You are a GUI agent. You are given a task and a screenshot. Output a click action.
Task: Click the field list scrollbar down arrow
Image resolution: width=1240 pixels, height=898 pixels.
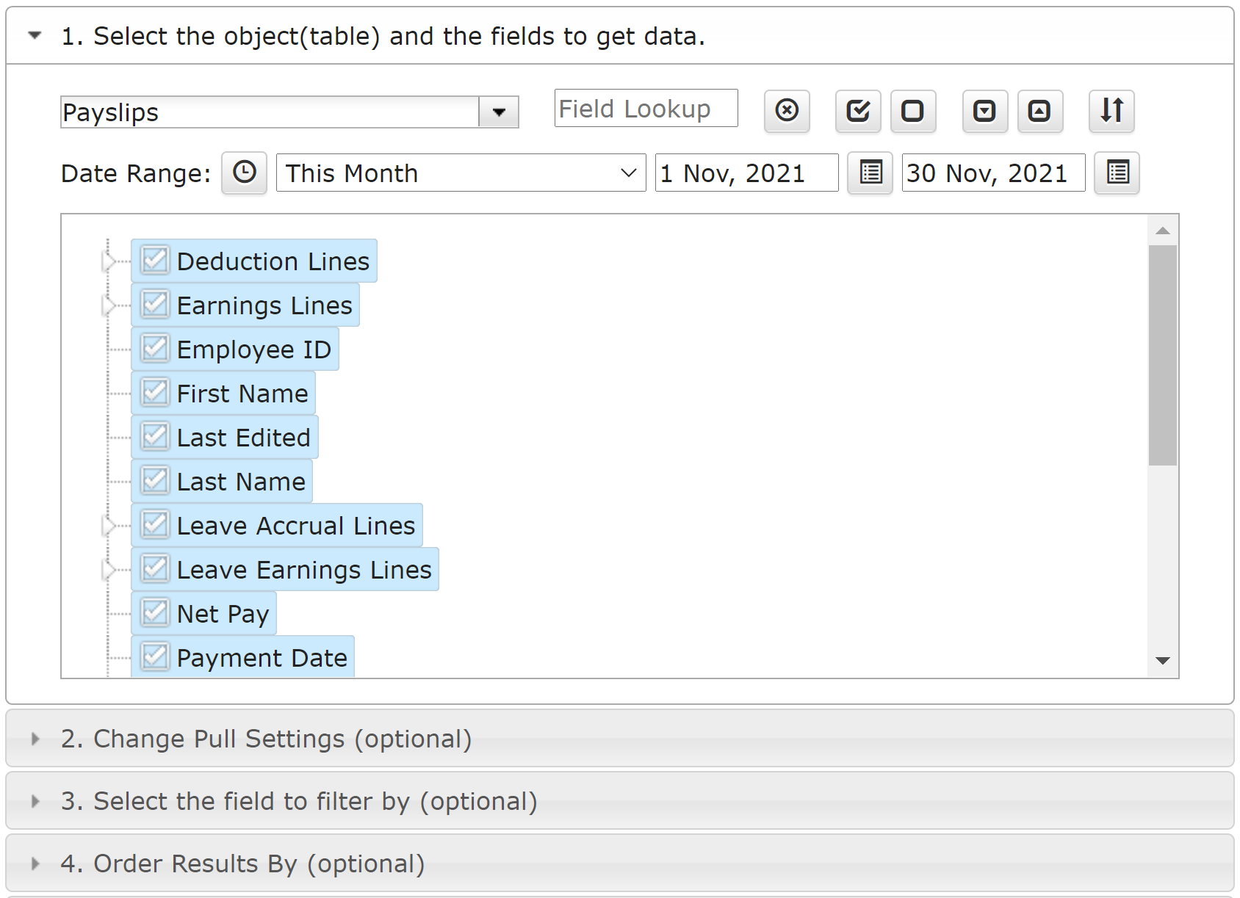pos(1163,661)
